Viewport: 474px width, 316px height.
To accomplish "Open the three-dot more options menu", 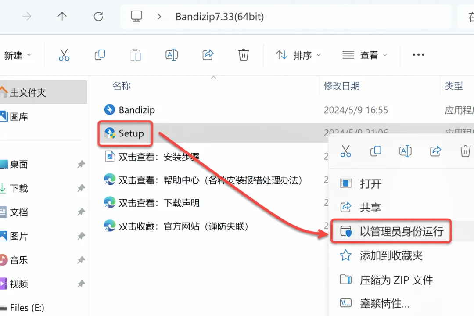I will pos(418,55).
